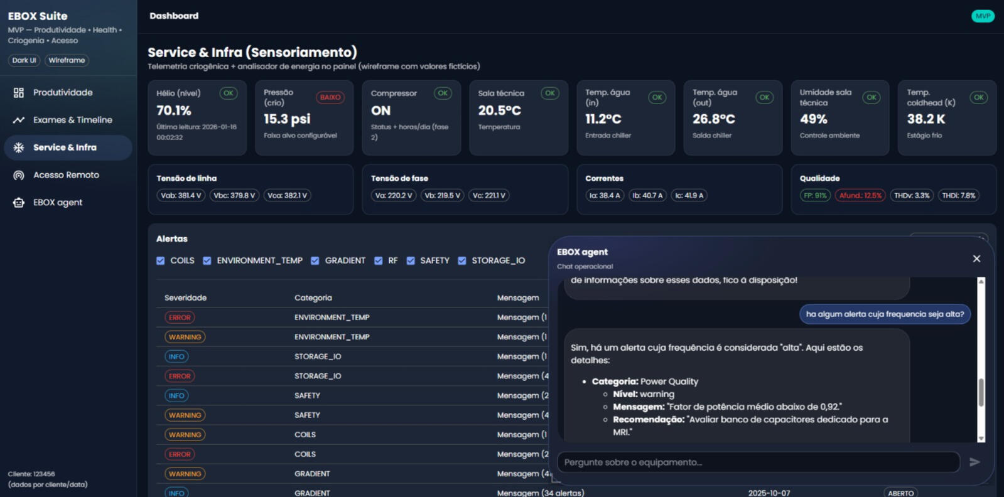Toggle the ENVIRONMENT_TEMP checkbox

(207, 260)
